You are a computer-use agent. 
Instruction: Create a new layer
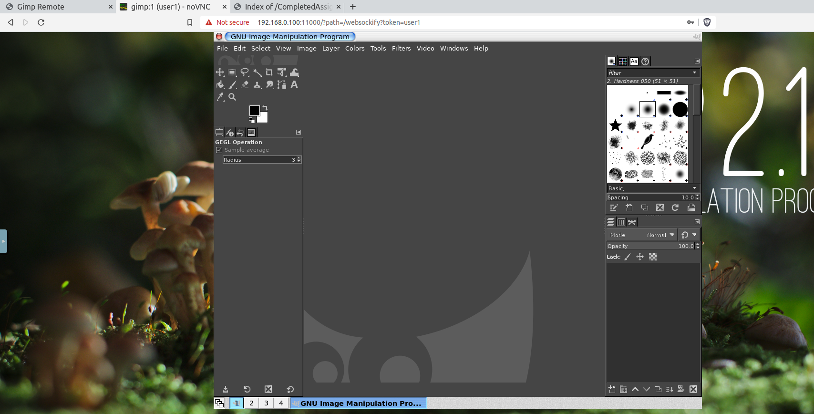(x=612, y=389)
